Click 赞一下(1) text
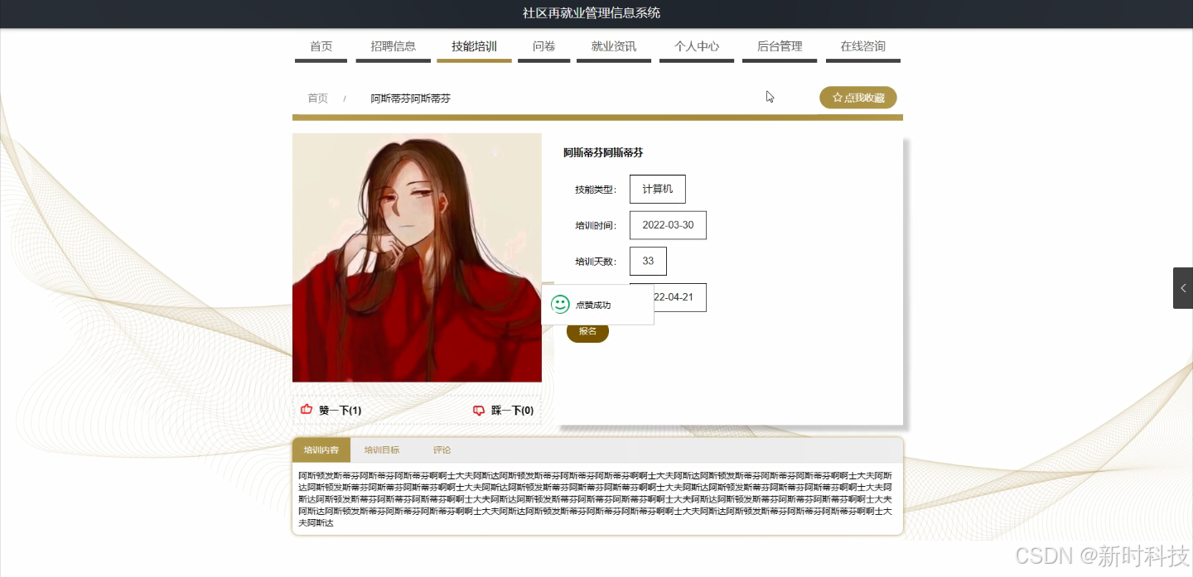 click(x=340, y=411)
